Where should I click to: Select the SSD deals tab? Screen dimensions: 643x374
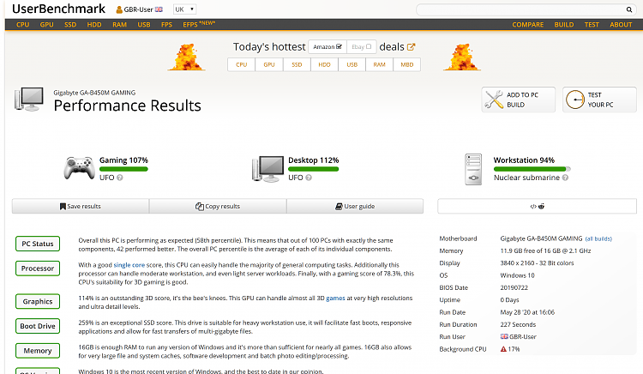[x=297, y=65]
